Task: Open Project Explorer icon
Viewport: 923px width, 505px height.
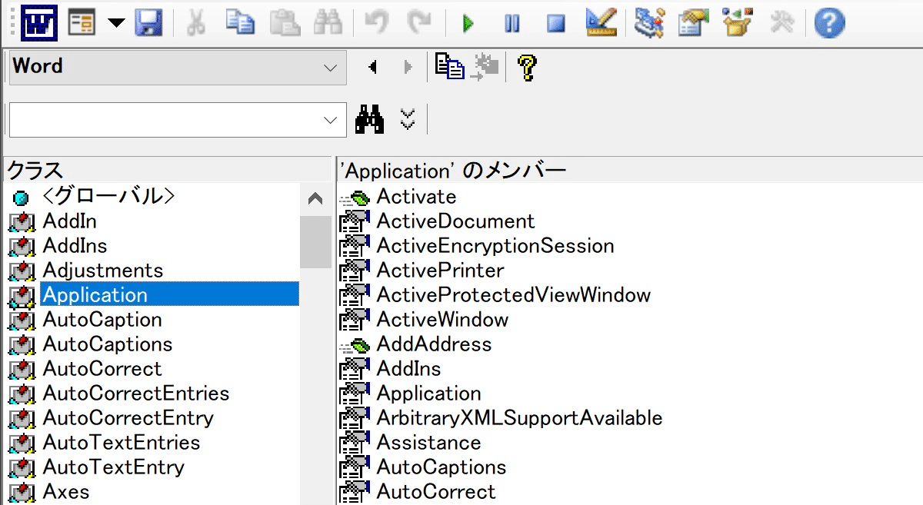Action: (649, 23)
